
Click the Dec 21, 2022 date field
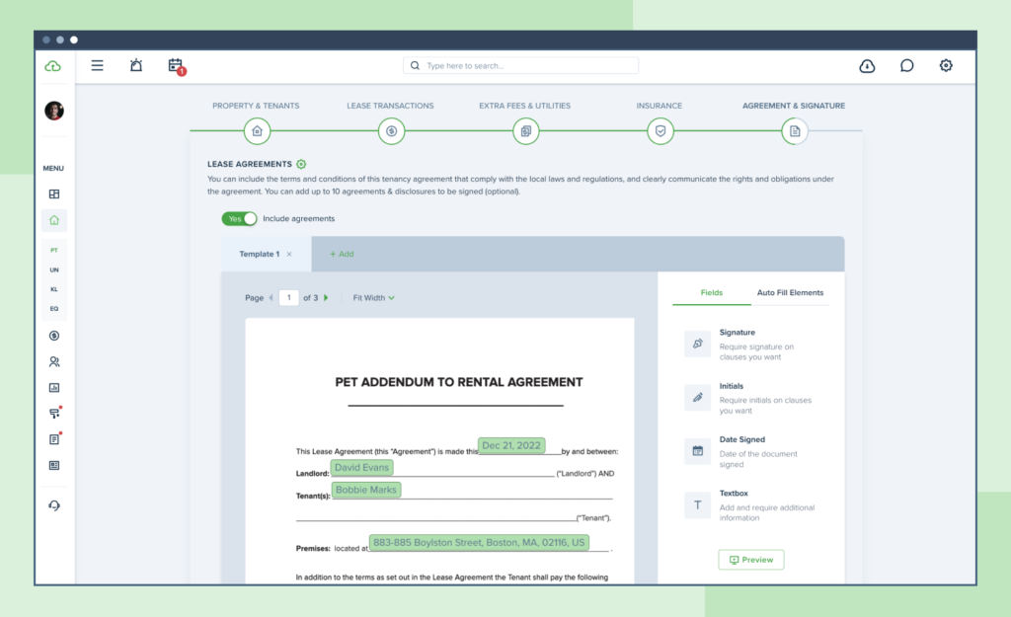[511, 445]
